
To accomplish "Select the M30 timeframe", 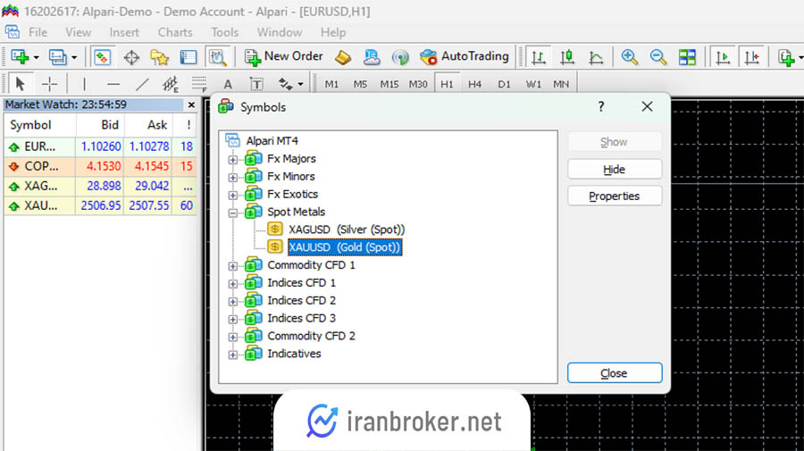I will click(418, 84).
